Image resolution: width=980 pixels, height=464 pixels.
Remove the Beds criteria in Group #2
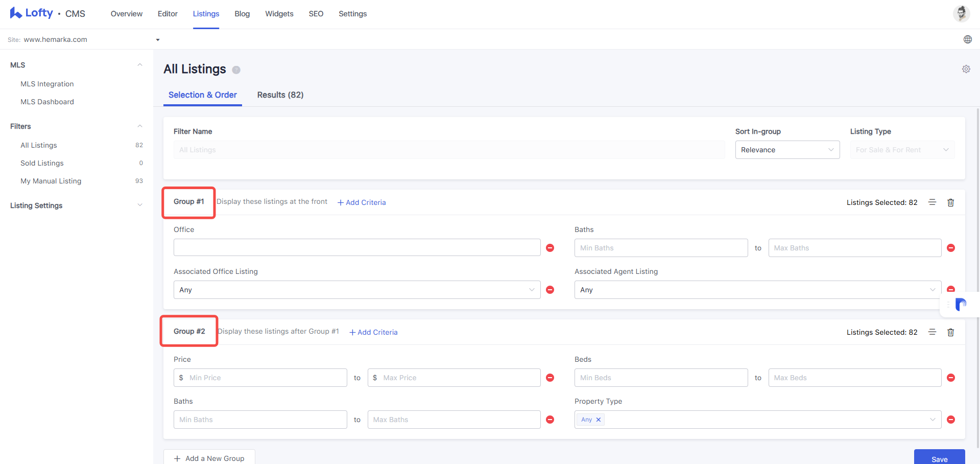[x=950, y=378]
